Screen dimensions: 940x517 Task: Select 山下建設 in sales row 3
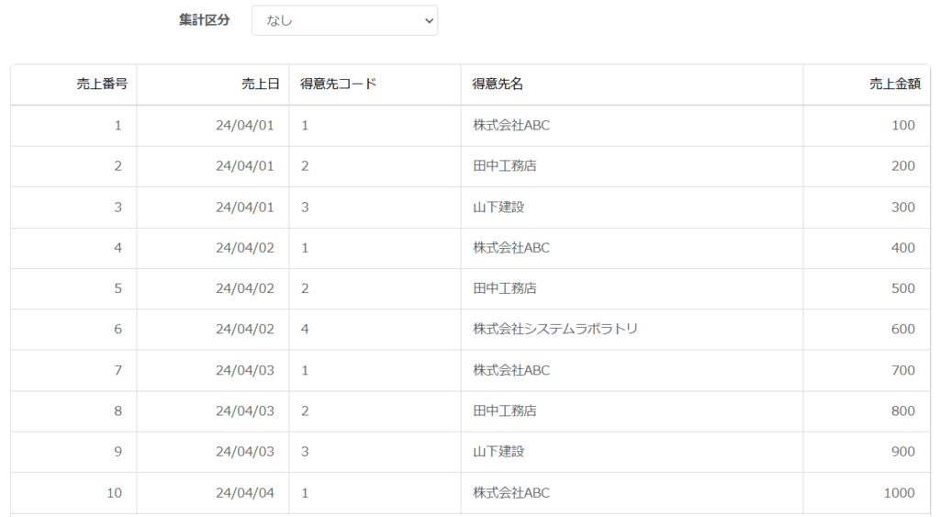(x=498, y=207)
